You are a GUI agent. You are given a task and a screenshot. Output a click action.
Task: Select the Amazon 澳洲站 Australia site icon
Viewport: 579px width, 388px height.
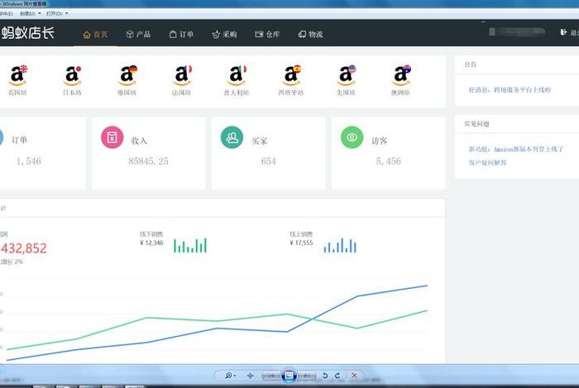[400, 75]
